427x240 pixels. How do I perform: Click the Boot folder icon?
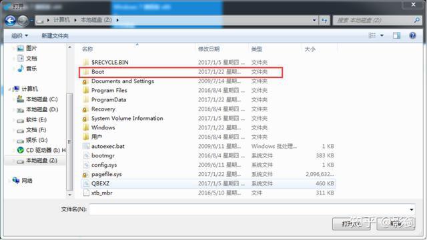coord(86,72)
